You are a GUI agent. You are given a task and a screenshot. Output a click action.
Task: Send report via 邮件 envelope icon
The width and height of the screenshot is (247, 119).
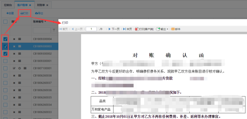(176, 29)
